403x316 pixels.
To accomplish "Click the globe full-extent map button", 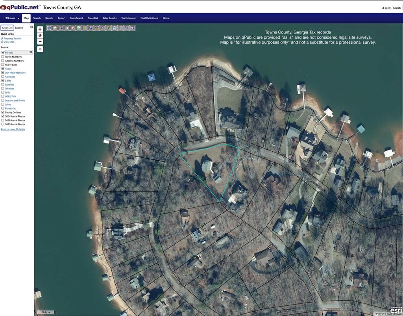I will click(x=40, y=35).
